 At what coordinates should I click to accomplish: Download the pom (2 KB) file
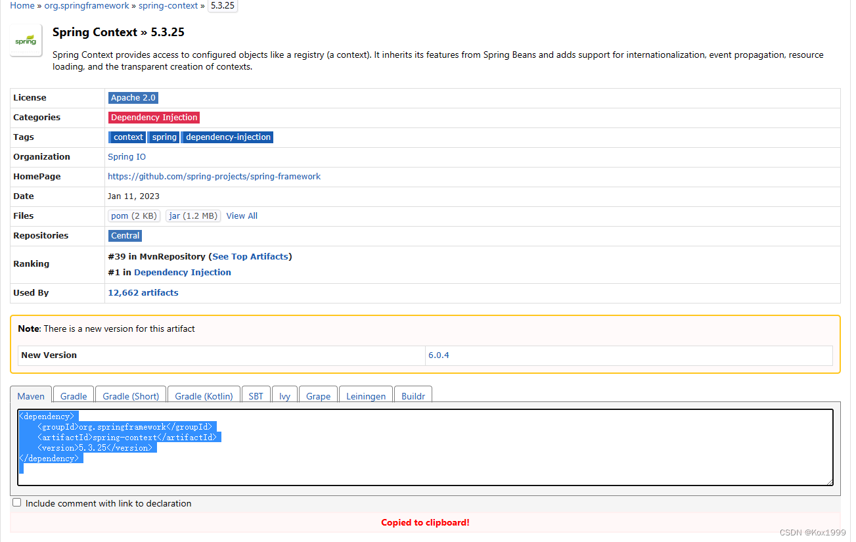134,215
